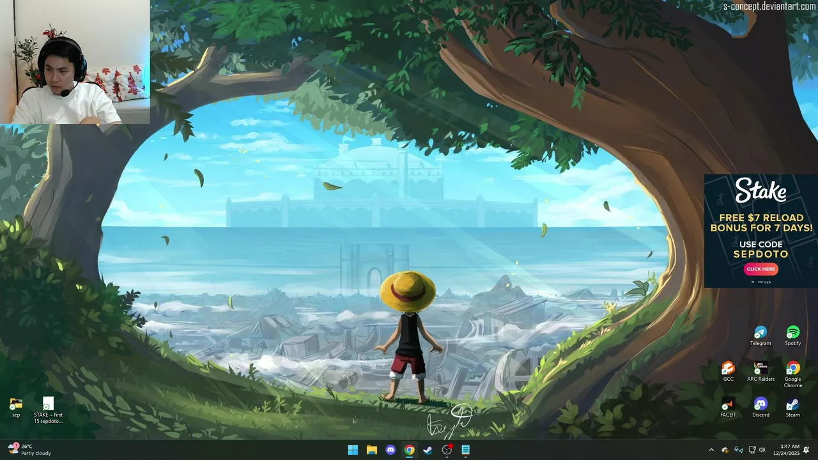Open the network status tray icon
The width and height of the screenshot is (818, 460).
click(752, 450)
